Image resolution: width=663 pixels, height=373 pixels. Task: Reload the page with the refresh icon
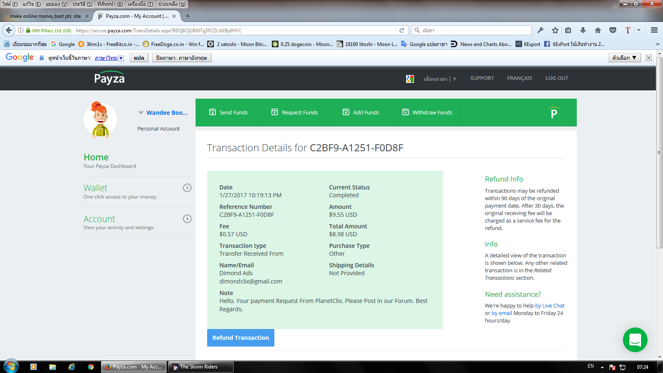click(402, 30)
